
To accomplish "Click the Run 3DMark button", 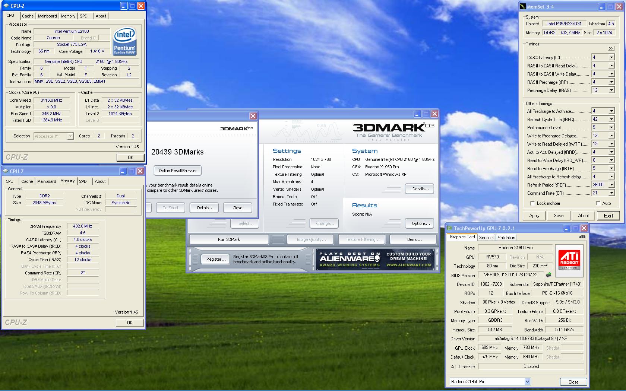I will (x=229, y=239).
